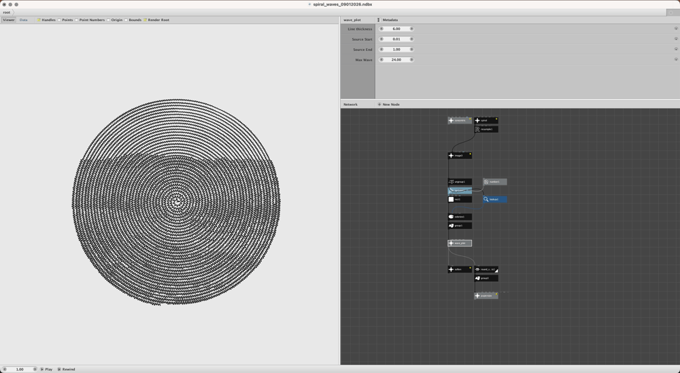Enable the Points checkbox
Image resolution: width=680 pixels, height=373 pixels.
coord(59,20)
